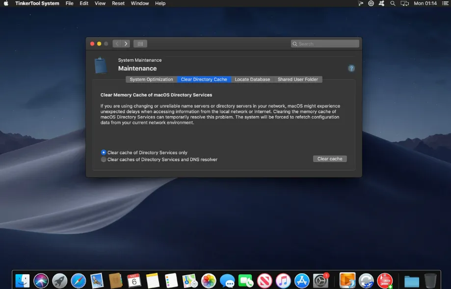Open News from the Dock
The width and height of the screenshot is (451, 289).
click(265, 280)
